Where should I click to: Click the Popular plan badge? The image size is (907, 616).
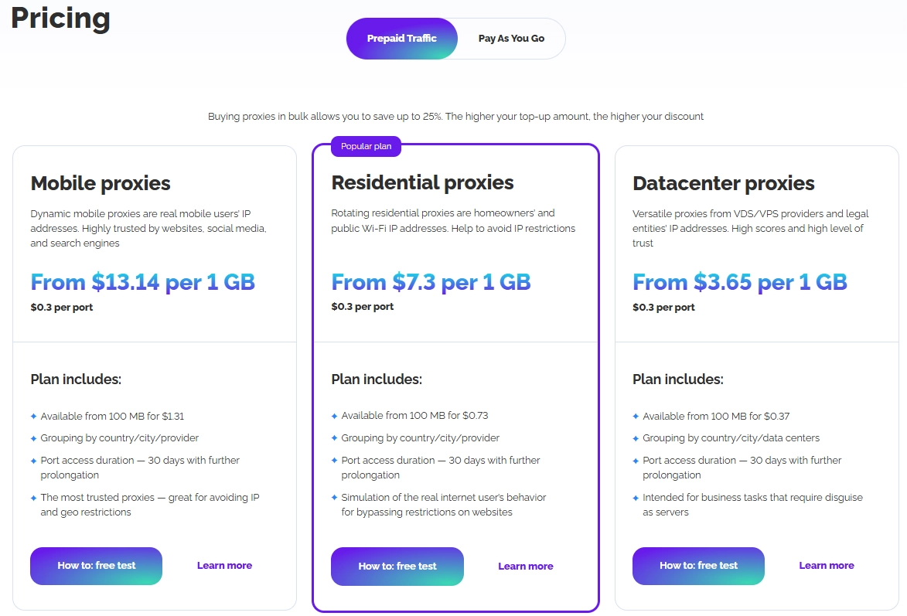tap(366, 146)
